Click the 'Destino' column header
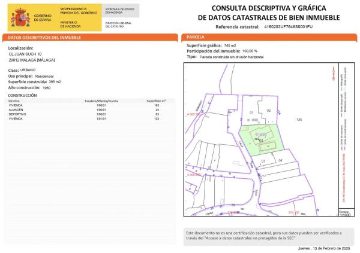The image size is (360, 253). point(14,101)
